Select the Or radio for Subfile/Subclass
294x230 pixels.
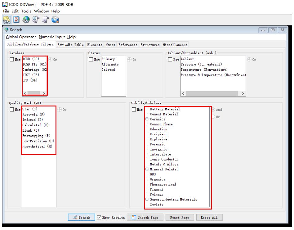pos(213,117)
